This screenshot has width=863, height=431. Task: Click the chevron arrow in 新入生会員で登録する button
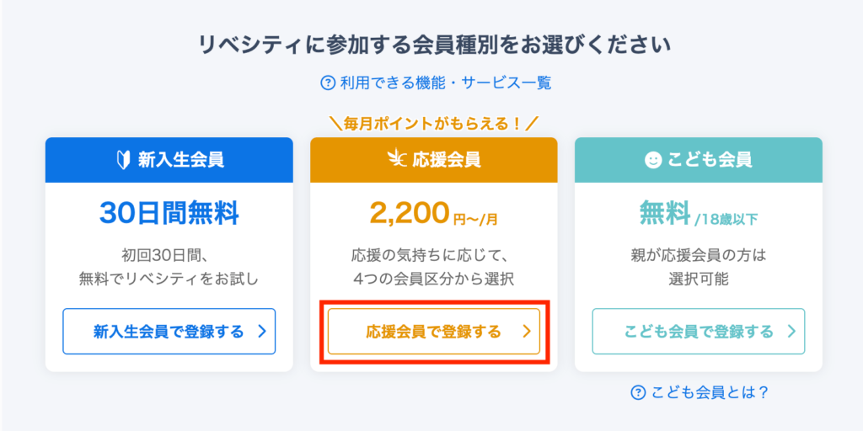tap(261, 332)
